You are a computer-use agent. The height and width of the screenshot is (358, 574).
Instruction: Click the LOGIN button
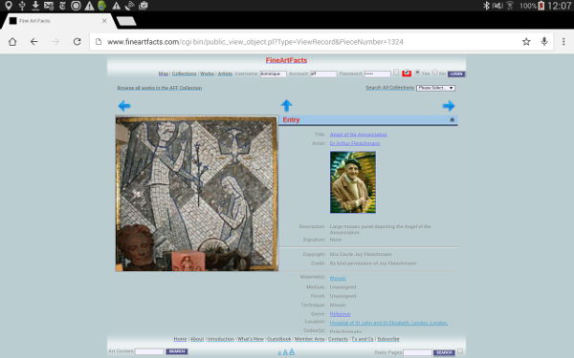tap(456, 74)
